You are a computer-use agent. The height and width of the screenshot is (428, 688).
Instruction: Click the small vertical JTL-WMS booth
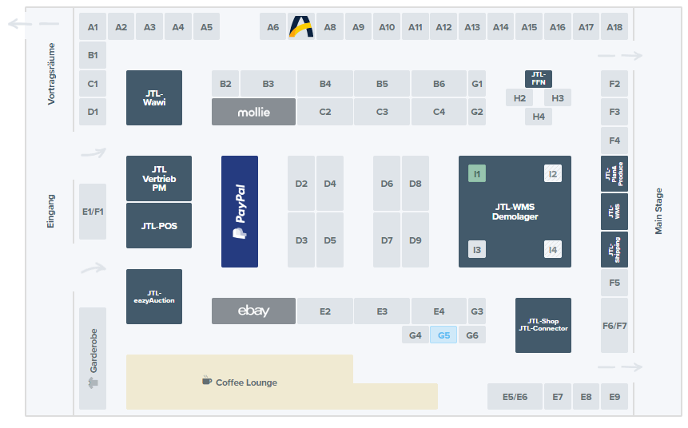pos(614,212)
